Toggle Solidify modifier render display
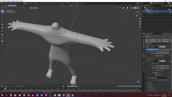The width and height of the screenshot is (172, 97). click(x=164, y=61)
